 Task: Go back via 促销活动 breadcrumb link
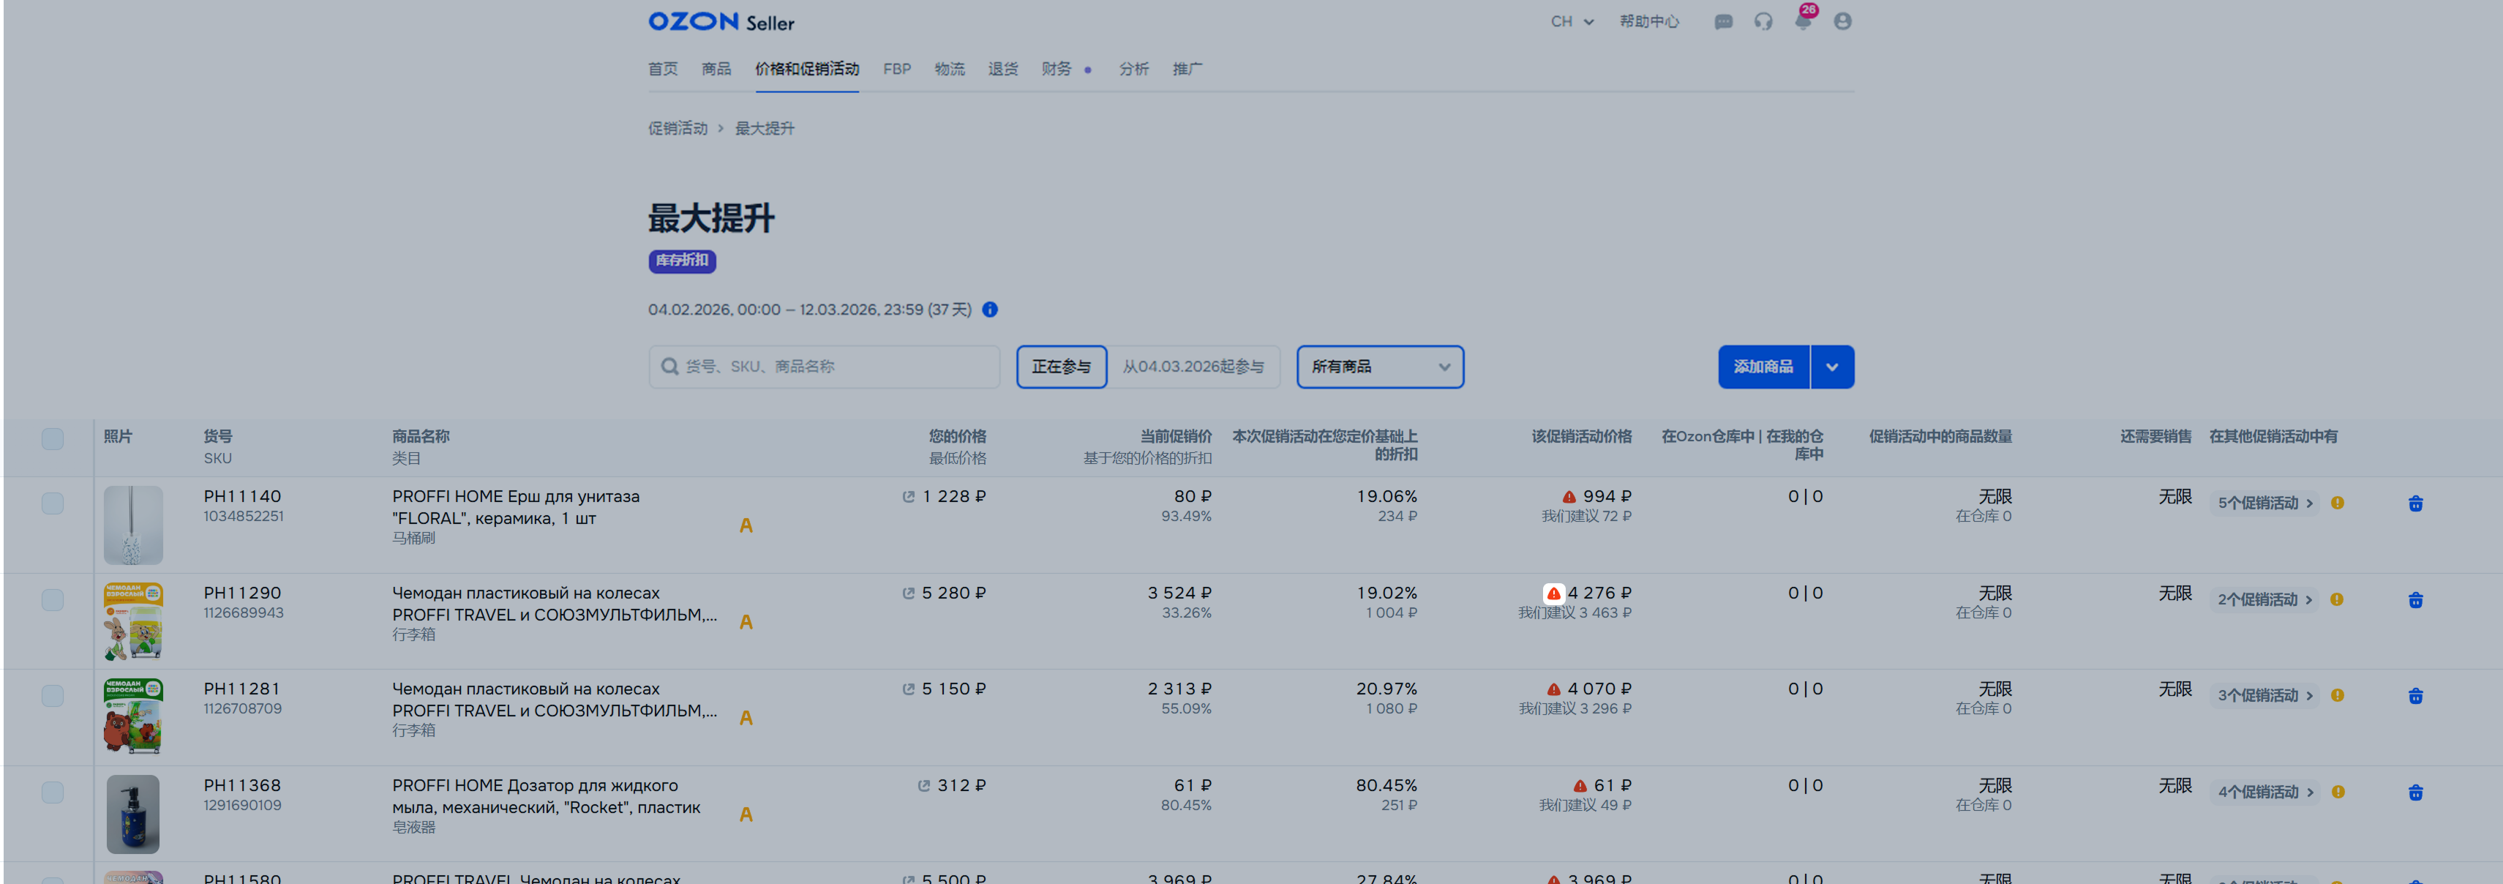[678, 128]
